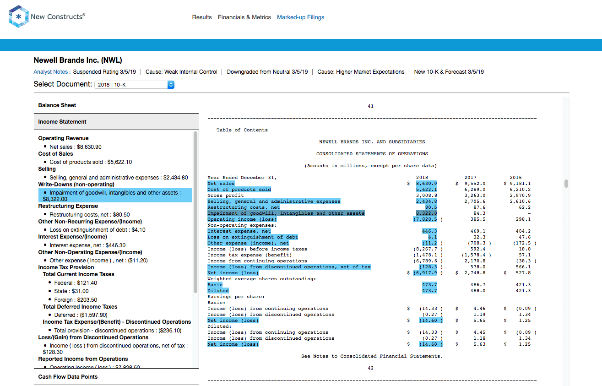The width and height of the screenshot is (602, 386).
Task: Click Impairment of goodwill line in document
Action: click(286, 213)
